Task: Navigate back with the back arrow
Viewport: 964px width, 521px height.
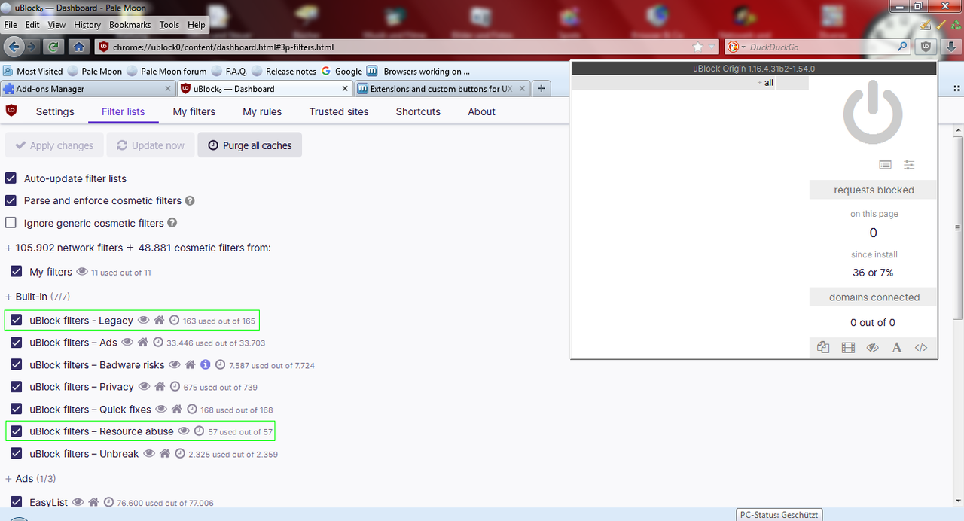Action: coord(13,47)
